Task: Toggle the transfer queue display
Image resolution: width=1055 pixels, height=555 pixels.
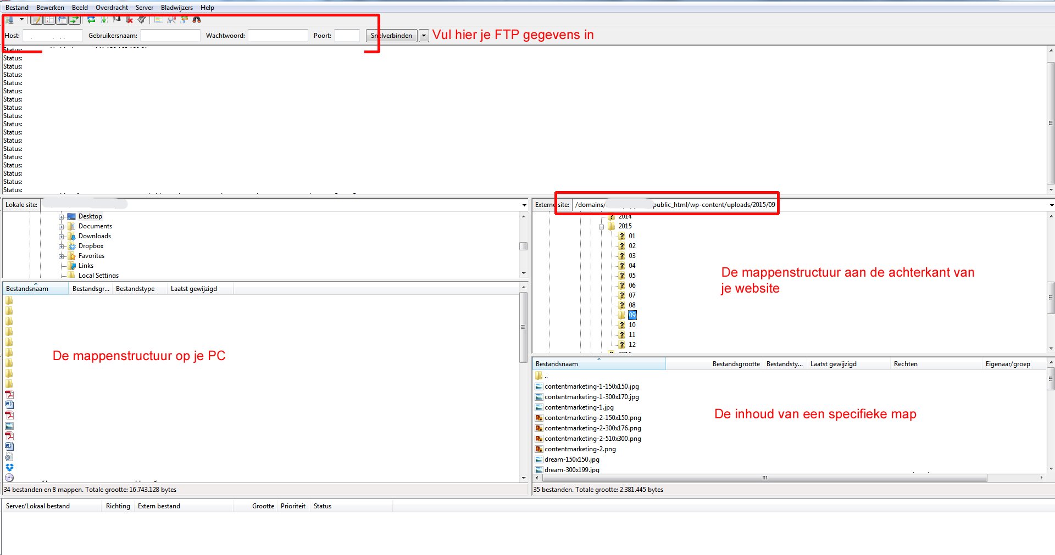Action: point(75,20)
